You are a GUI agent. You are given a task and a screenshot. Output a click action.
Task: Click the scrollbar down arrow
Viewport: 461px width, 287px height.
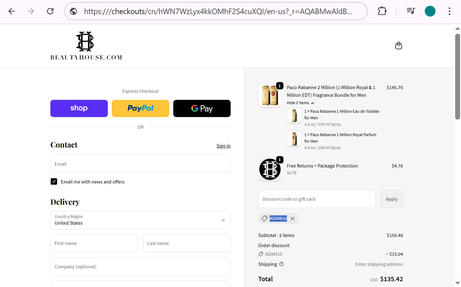(458, 283)
